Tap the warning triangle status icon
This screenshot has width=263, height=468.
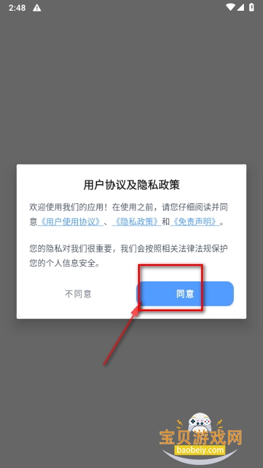click(x=37, y=8)
